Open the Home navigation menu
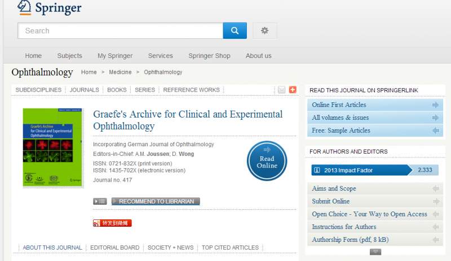 [33, 56]
